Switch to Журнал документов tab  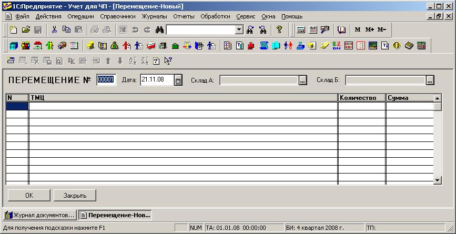39,215
